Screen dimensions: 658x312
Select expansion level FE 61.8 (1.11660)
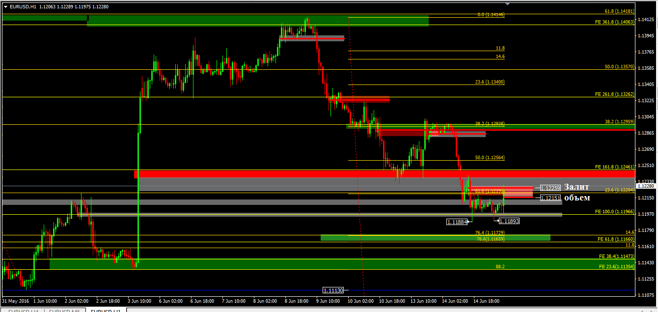[616, 239]
